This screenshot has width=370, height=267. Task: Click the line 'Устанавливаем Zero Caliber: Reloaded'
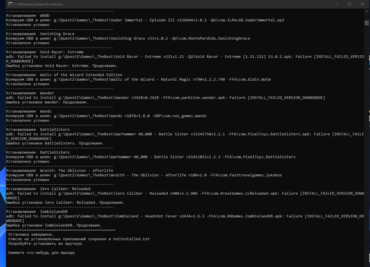coord(48,189)
